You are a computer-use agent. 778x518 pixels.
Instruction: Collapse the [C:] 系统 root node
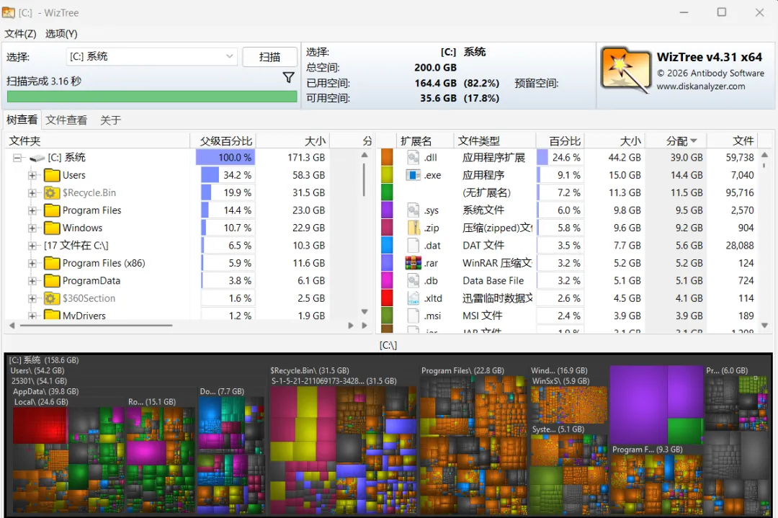tap(17, 158)
